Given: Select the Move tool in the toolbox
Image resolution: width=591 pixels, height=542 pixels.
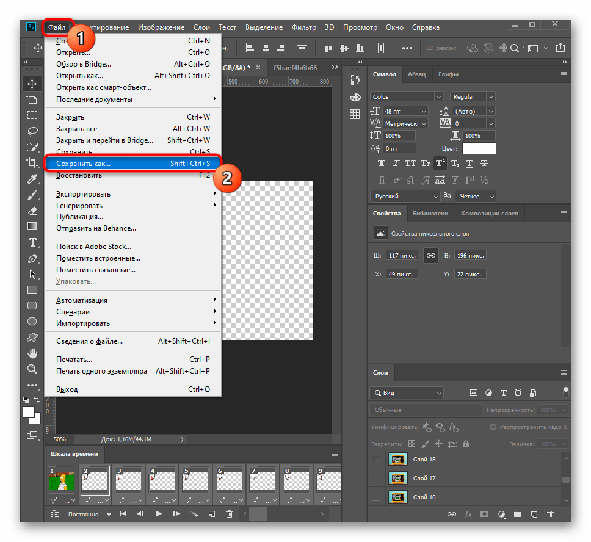Looking at the screenshot, I should 32,84.
